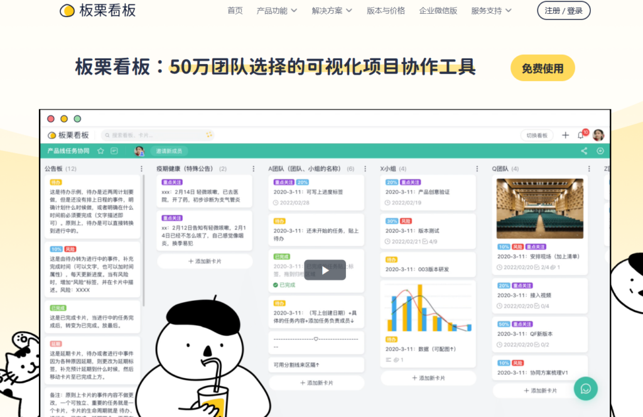Open the green chat support bubble
This screenshot has width=643, height=417.
[586, 388]
